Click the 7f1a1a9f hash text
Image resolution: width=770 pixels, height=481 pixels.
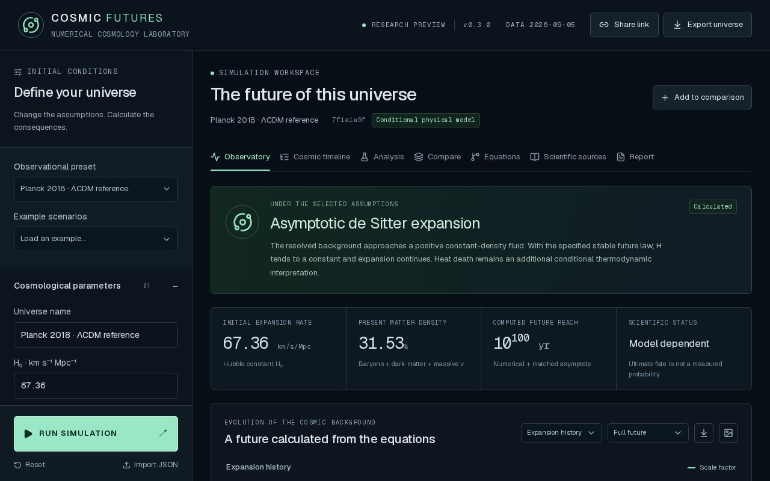click(x=348, y=120)
